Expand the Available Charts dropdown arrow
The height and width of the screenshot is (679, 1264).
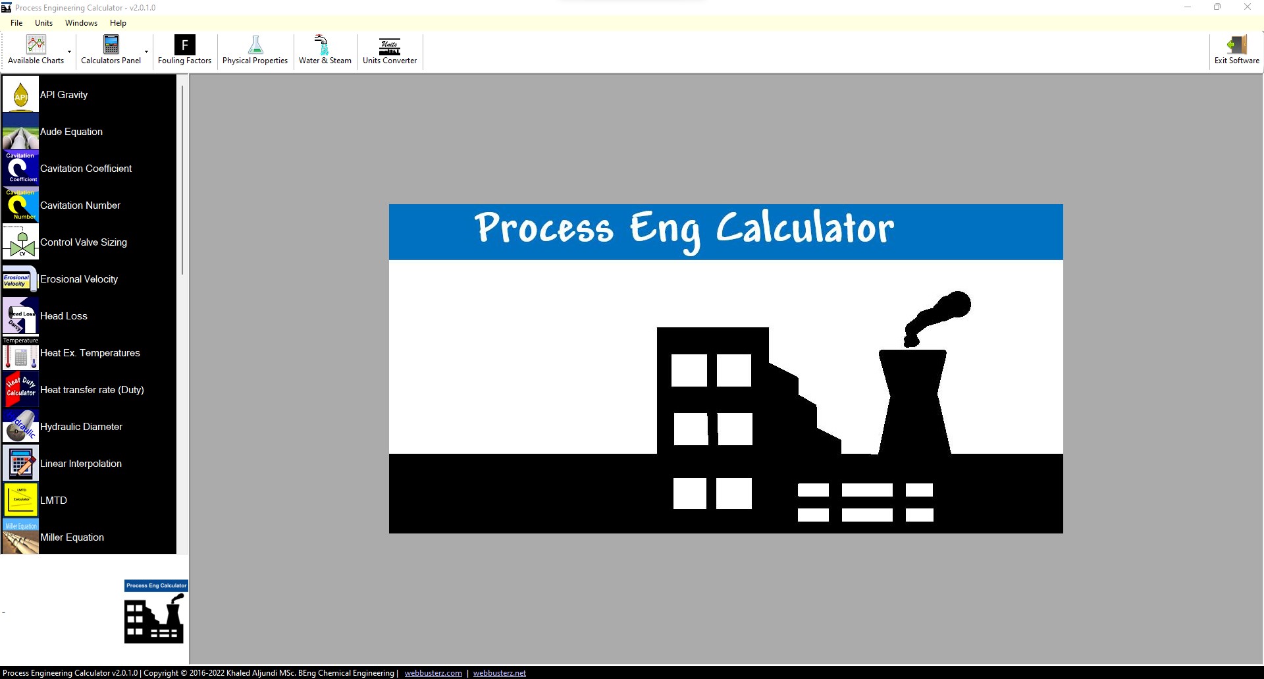[68, 51]
